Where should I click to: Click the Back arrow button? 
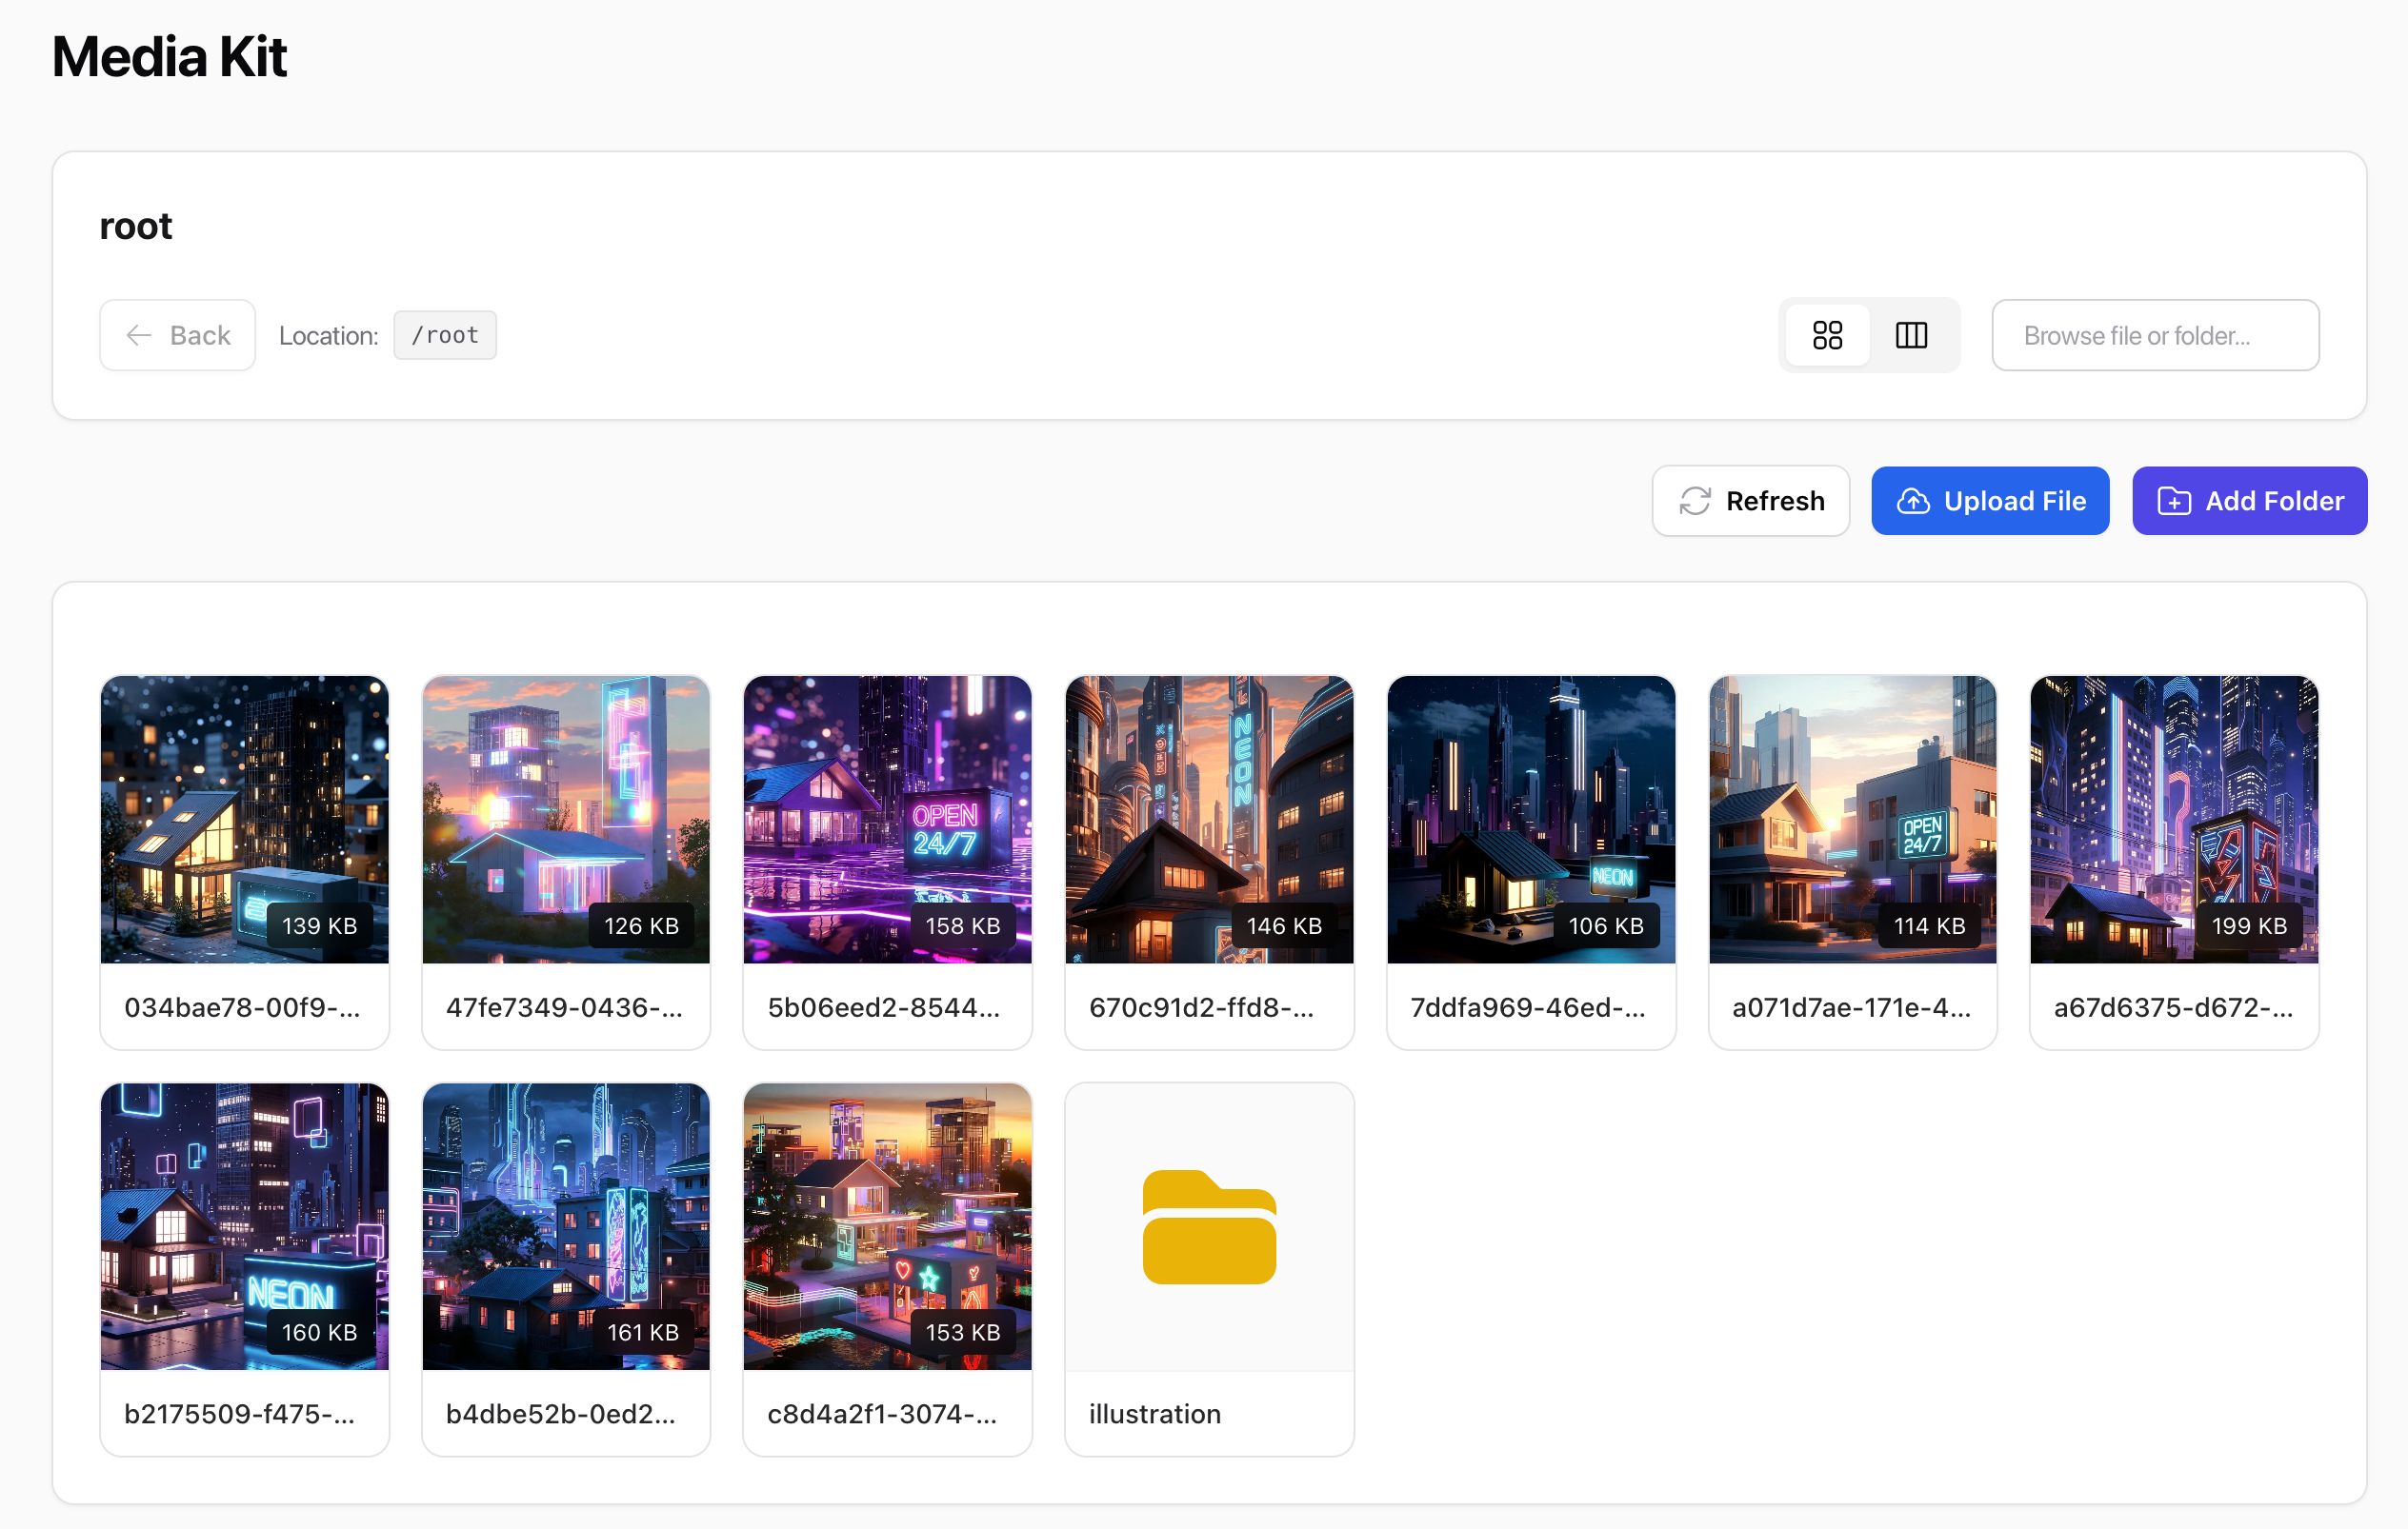[178, 335]
